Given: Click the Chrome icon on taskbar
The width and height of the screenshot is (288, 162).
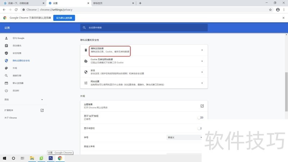Looking at the screenshot, I should (60, 158).
